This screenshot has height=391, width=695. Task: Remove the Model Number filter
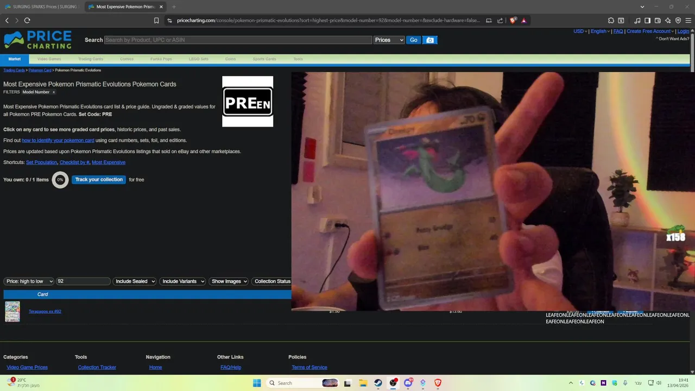pos(54,92)
